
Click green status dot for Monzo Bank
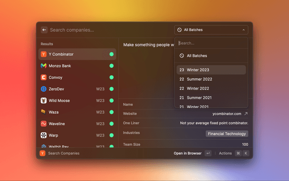tap(111, 66)
